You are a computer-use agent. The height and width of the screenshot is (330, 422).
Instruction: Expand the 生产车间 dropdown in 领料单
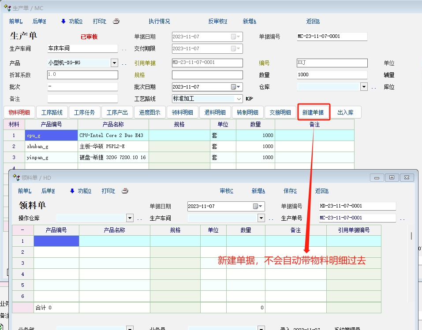pyautogui.click(x=261, y=218)
